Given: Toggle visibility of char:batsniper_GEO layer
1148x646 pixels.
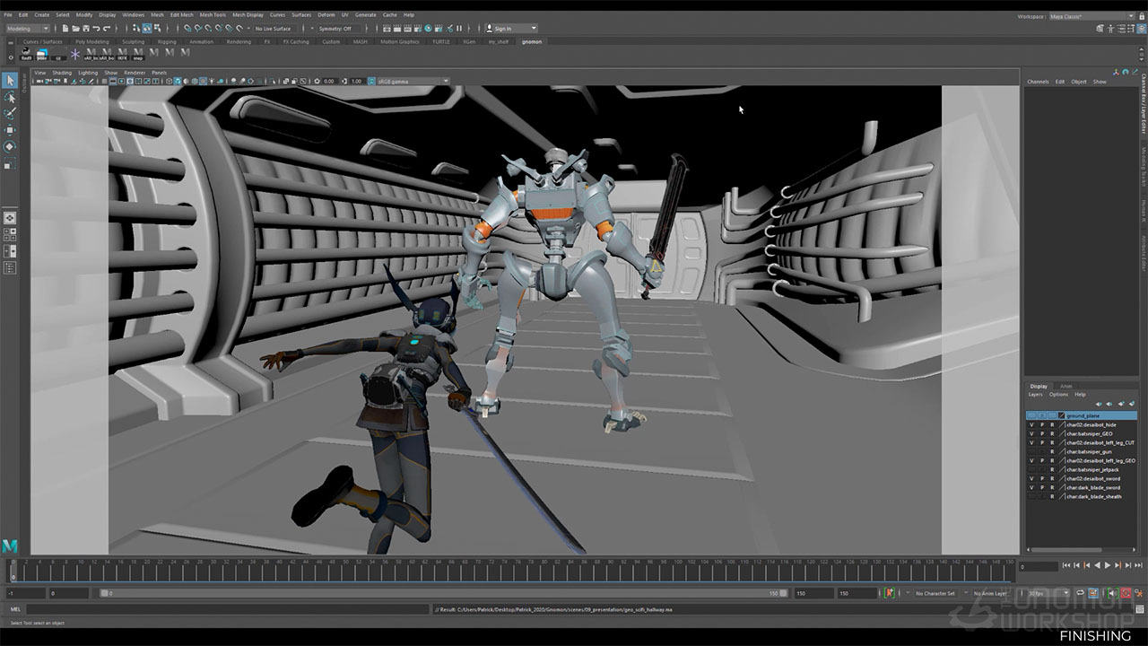Looking at the screenshot, I should [1031, 433].
